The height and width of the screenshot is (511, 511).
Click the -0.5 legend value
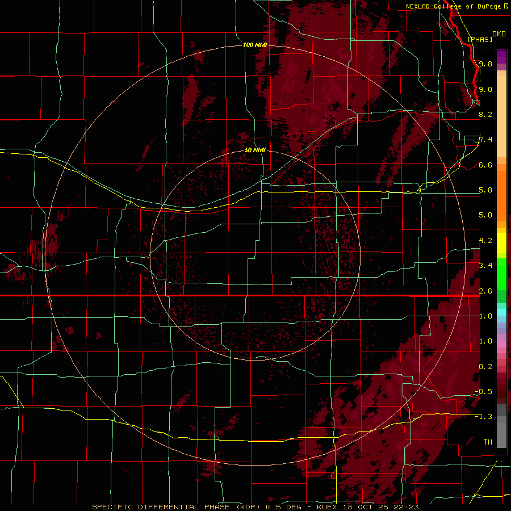click(483, 392)
